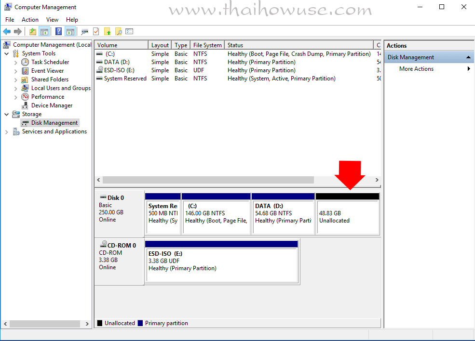Viewport: 475px width, 341px height.
Task: Click the CD-ROM 0 label box
Action: coord(120,262)
